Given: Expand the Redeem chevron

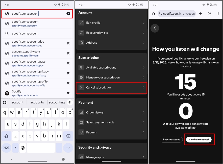Looking at the screenshot, I should tap(143, 132).
